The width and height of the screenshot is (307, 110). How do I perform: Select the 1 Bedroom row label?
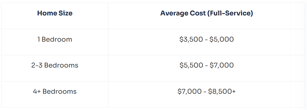55,39
